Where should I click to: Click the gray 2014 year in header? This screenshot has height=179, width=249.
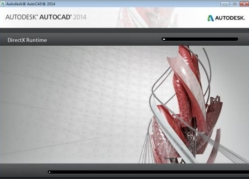79,17
